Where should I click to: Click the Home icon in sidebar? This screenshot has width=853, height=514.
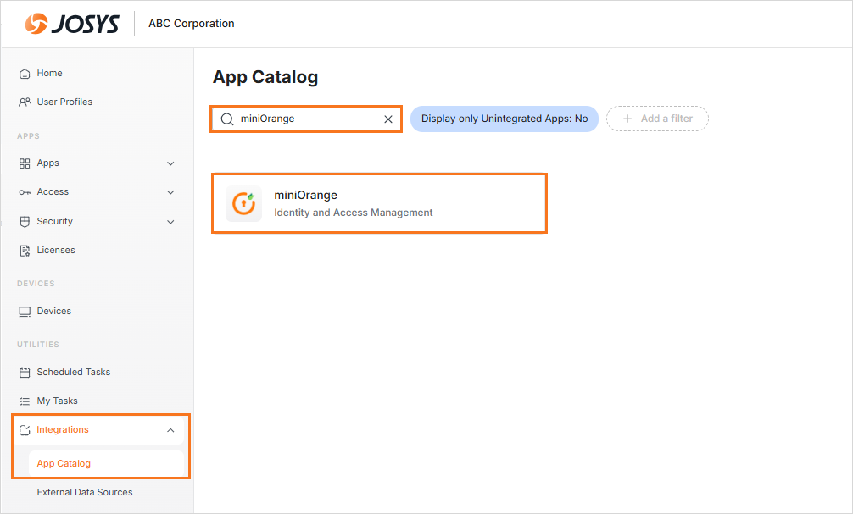[25, 74]
